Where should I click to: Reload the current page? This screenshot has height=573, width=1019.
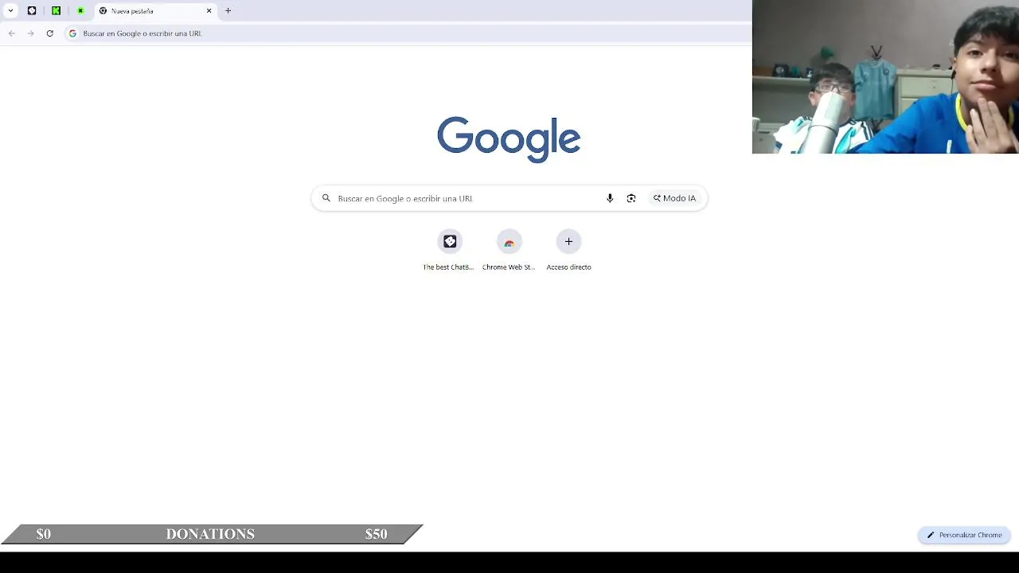(x=49, y=33)
